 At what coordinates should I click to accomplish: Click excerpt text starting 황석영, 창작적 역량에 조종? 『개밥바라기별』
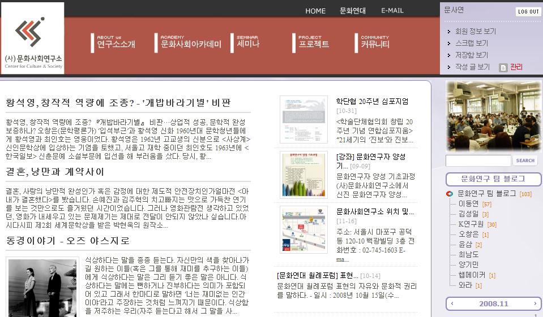(x=128, y=140)
